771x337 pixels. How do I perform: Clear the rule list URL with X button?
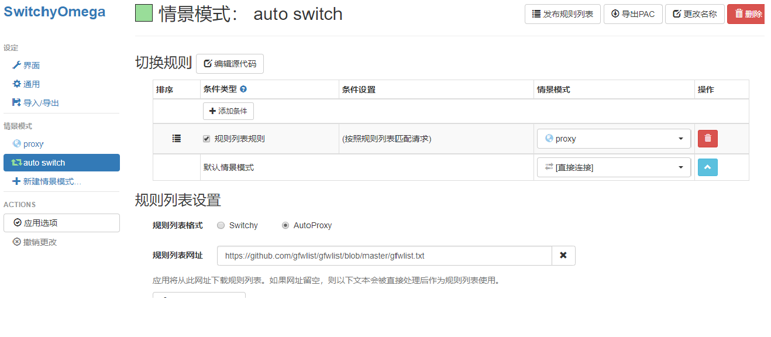pyautogui.click(x=563, y=256)
